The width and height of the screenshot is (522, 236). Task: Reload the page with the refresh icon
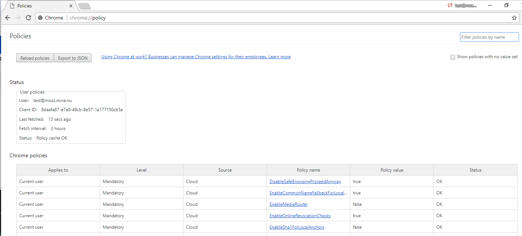(x=28, y=18)
